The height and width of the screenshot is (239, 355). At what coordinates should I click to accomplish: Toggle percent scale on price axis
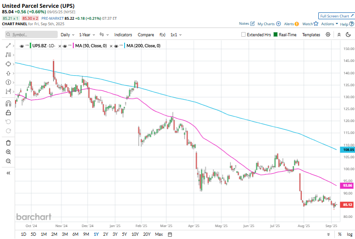(x=339, y=234)
